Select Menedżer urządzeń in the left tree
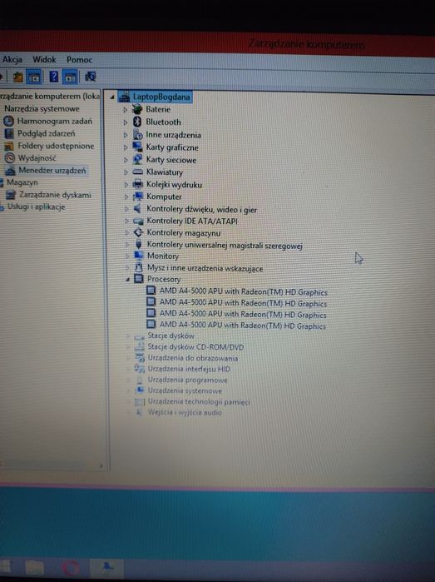The height and width of the screenshot is (582, 435). [x=52, y=171]
